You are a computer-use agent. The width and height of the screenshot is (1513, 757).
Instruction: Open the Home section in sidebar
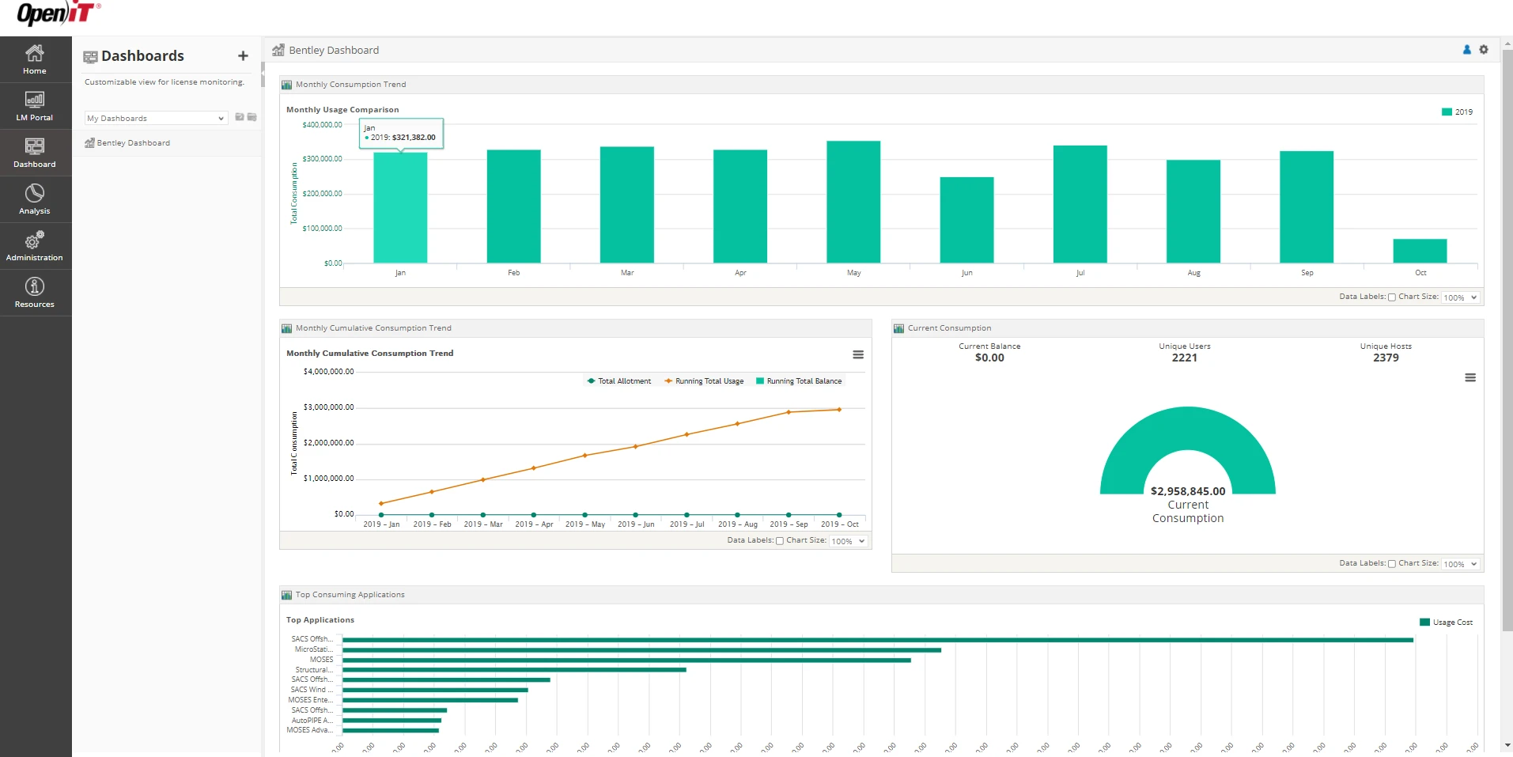[35, 60]
